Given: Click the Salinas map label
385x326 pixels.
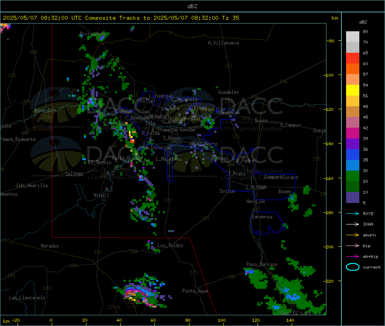Looking at the screenshot, I should (x=74, y=174).
